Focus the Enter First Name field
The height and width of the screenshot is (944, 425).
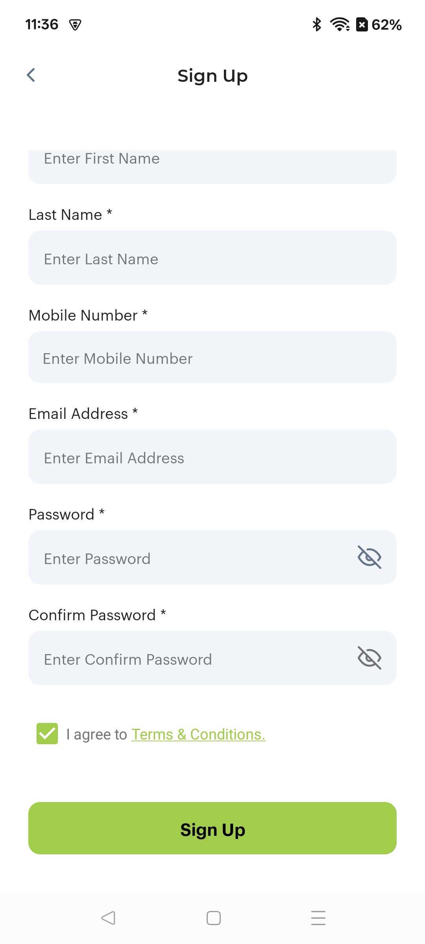[x=213, y=165]
